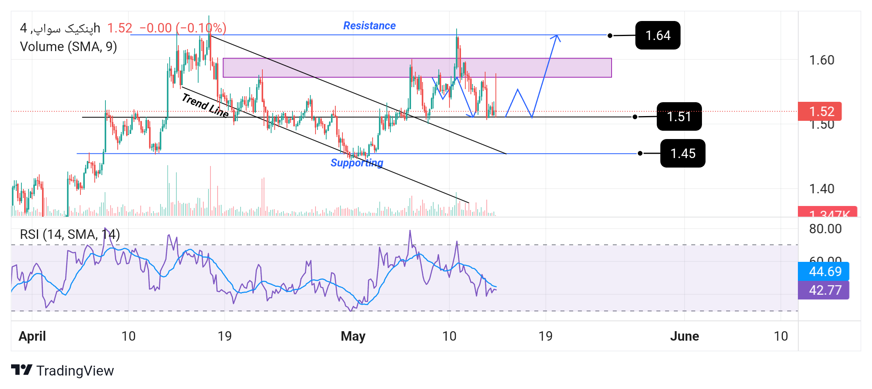Screen dimensions: 872x389
Task: Click the April 10 date label
Action: coord(128,336)
